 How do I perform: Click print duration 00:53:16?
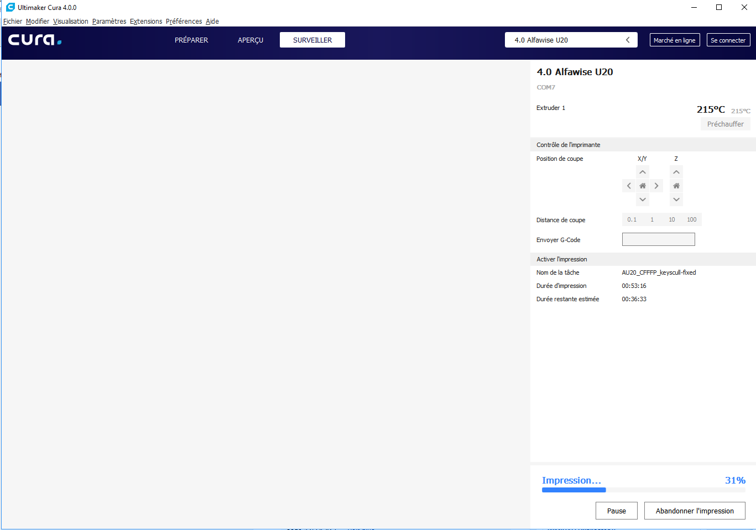point(634,286)
